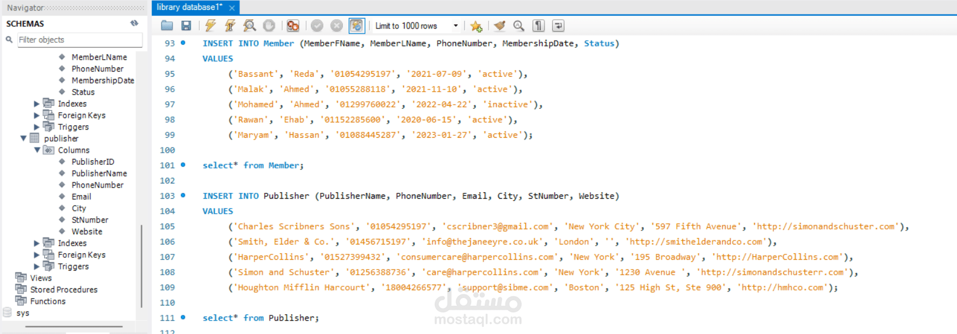The image size is (957, 334).
Task: Expand Triggers above the publisher table
Action: pyautogui.click(x=37, y=127)
